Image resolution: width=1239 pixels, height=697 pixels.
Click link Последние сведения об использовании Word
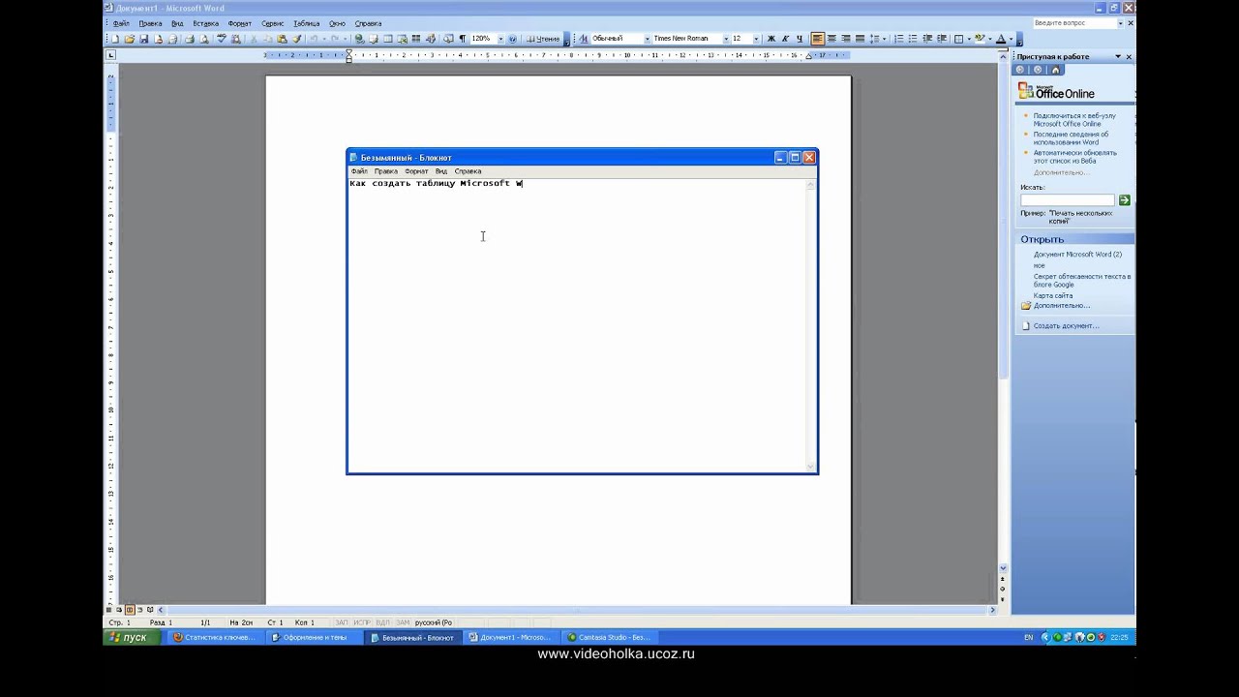click(1071, 138)
